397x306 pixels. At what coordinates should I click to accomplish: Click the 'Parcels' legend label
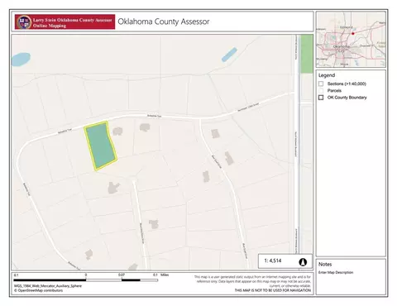(334, 90)
